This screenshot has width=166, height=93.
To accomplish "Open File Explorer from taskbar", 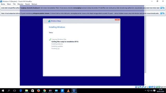I will click(x=26, y=91).
